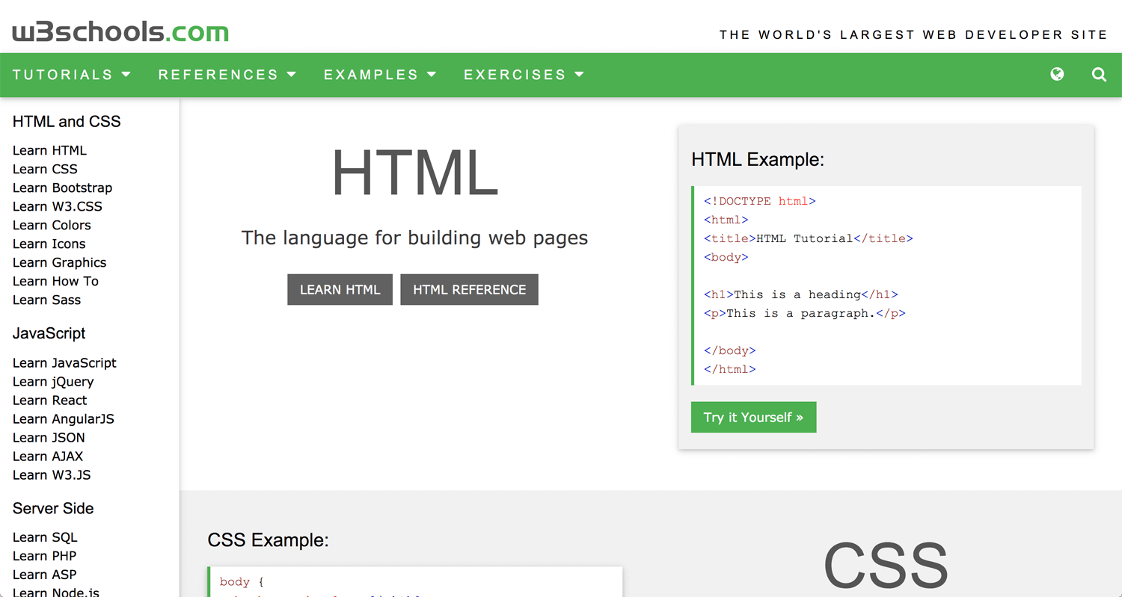This screenshot has width=1122, height=597.
Task: Open the Learn HTML sidebar link
Action: pos(49,150)
